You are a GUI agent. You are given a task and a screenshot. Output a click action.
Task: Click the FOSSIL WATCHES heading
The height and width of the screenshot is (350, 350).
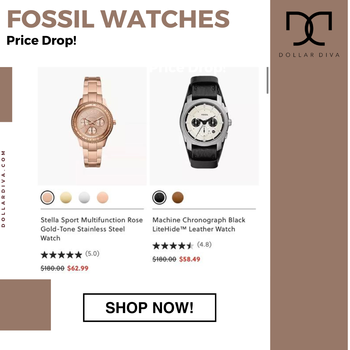click(x=118, y=19)
